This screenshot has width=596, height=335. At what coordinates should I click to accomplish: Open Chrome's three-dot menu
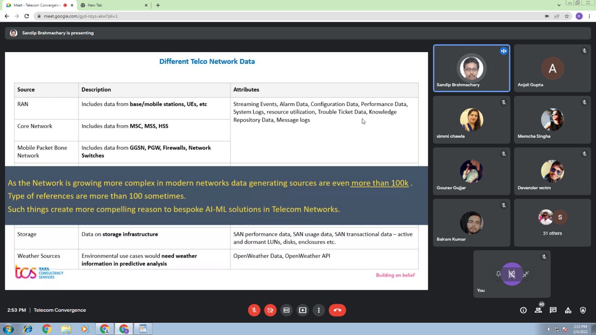(x=589, y=16)
